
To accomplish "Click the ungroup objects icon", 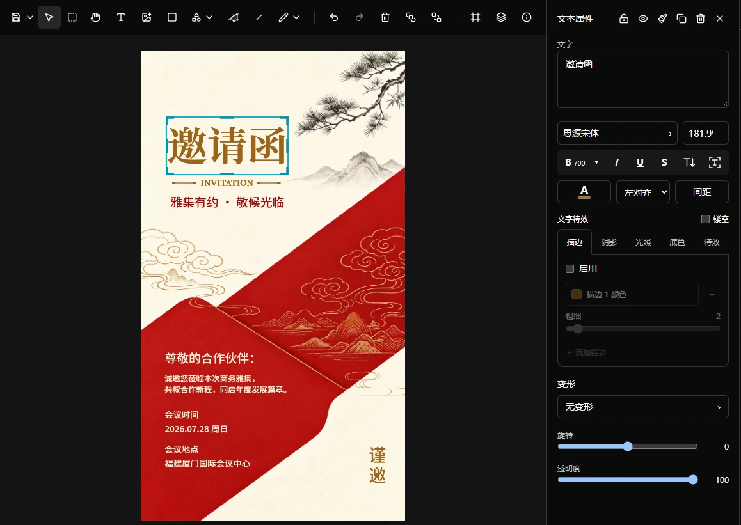I will pyautogui.click(x=436, y=17).
